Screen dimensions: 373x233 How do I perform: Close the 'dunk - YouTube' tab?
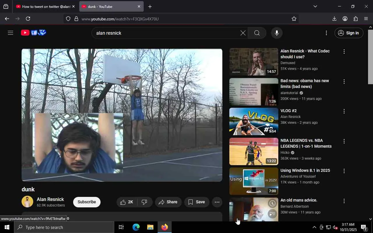139,6
